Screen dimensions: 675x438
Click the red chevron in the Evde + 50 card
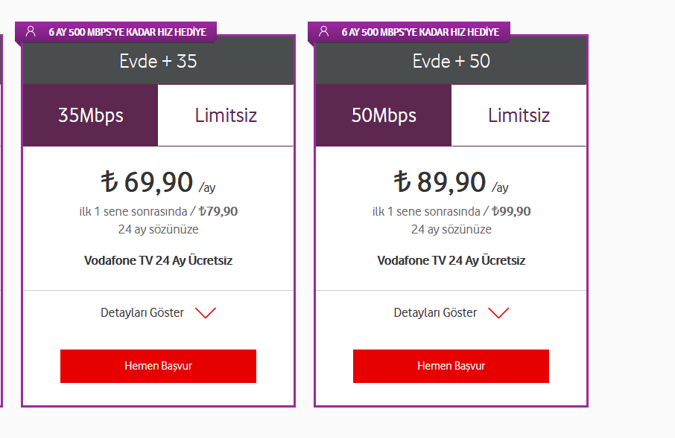click(x=498, y=313)
